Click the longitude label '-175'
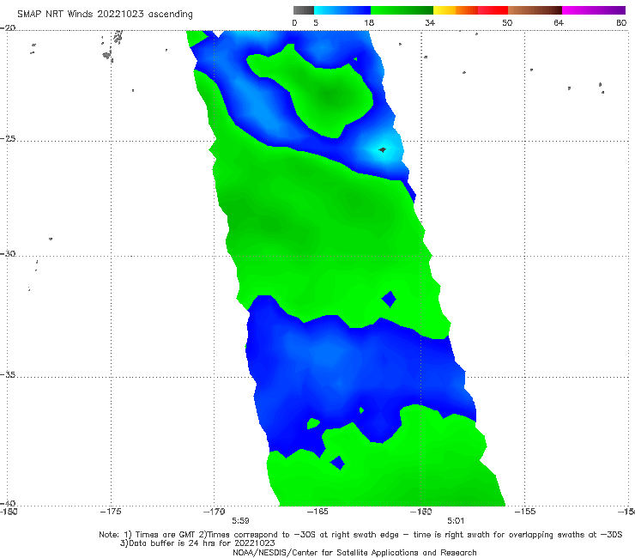The image size is (635, 558). coord(111,512)
